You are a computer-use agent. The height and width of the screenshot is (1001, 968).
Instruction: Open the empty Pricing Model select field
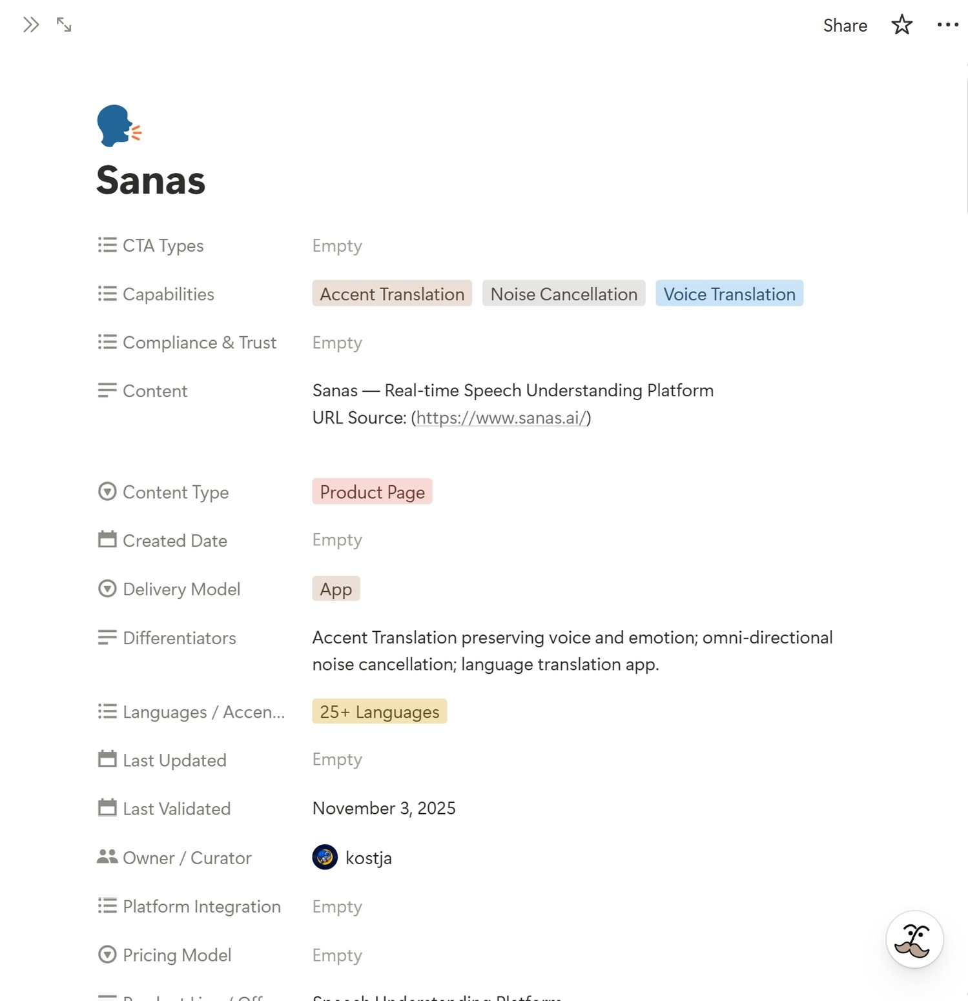tap(337, 955)
